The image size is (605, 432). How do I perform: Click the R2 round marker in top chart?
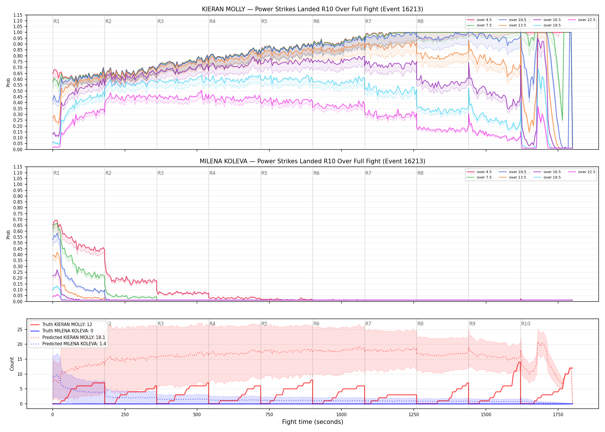click(x=108, y=21)
